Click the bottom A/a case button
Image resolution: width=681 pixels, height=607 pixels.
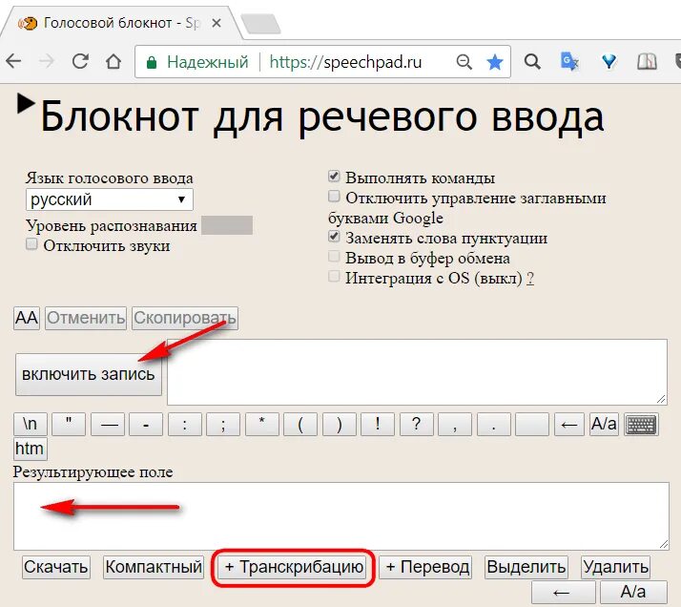click(x=633, y=592)
